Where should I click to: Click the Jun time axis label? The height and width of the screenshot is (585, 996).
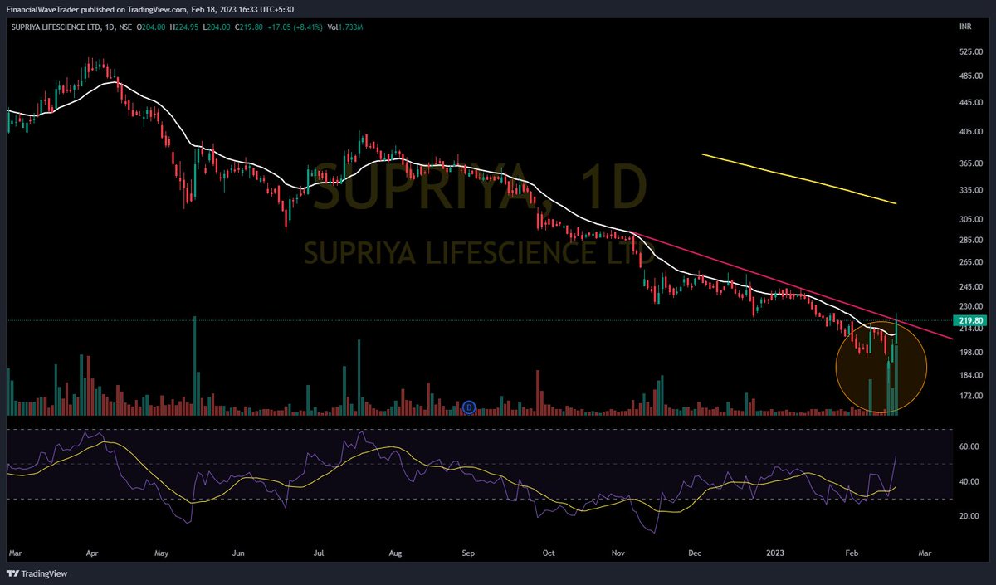(239, 552)
